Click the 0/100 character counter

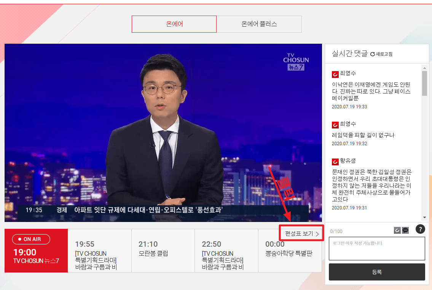point(336,231)
